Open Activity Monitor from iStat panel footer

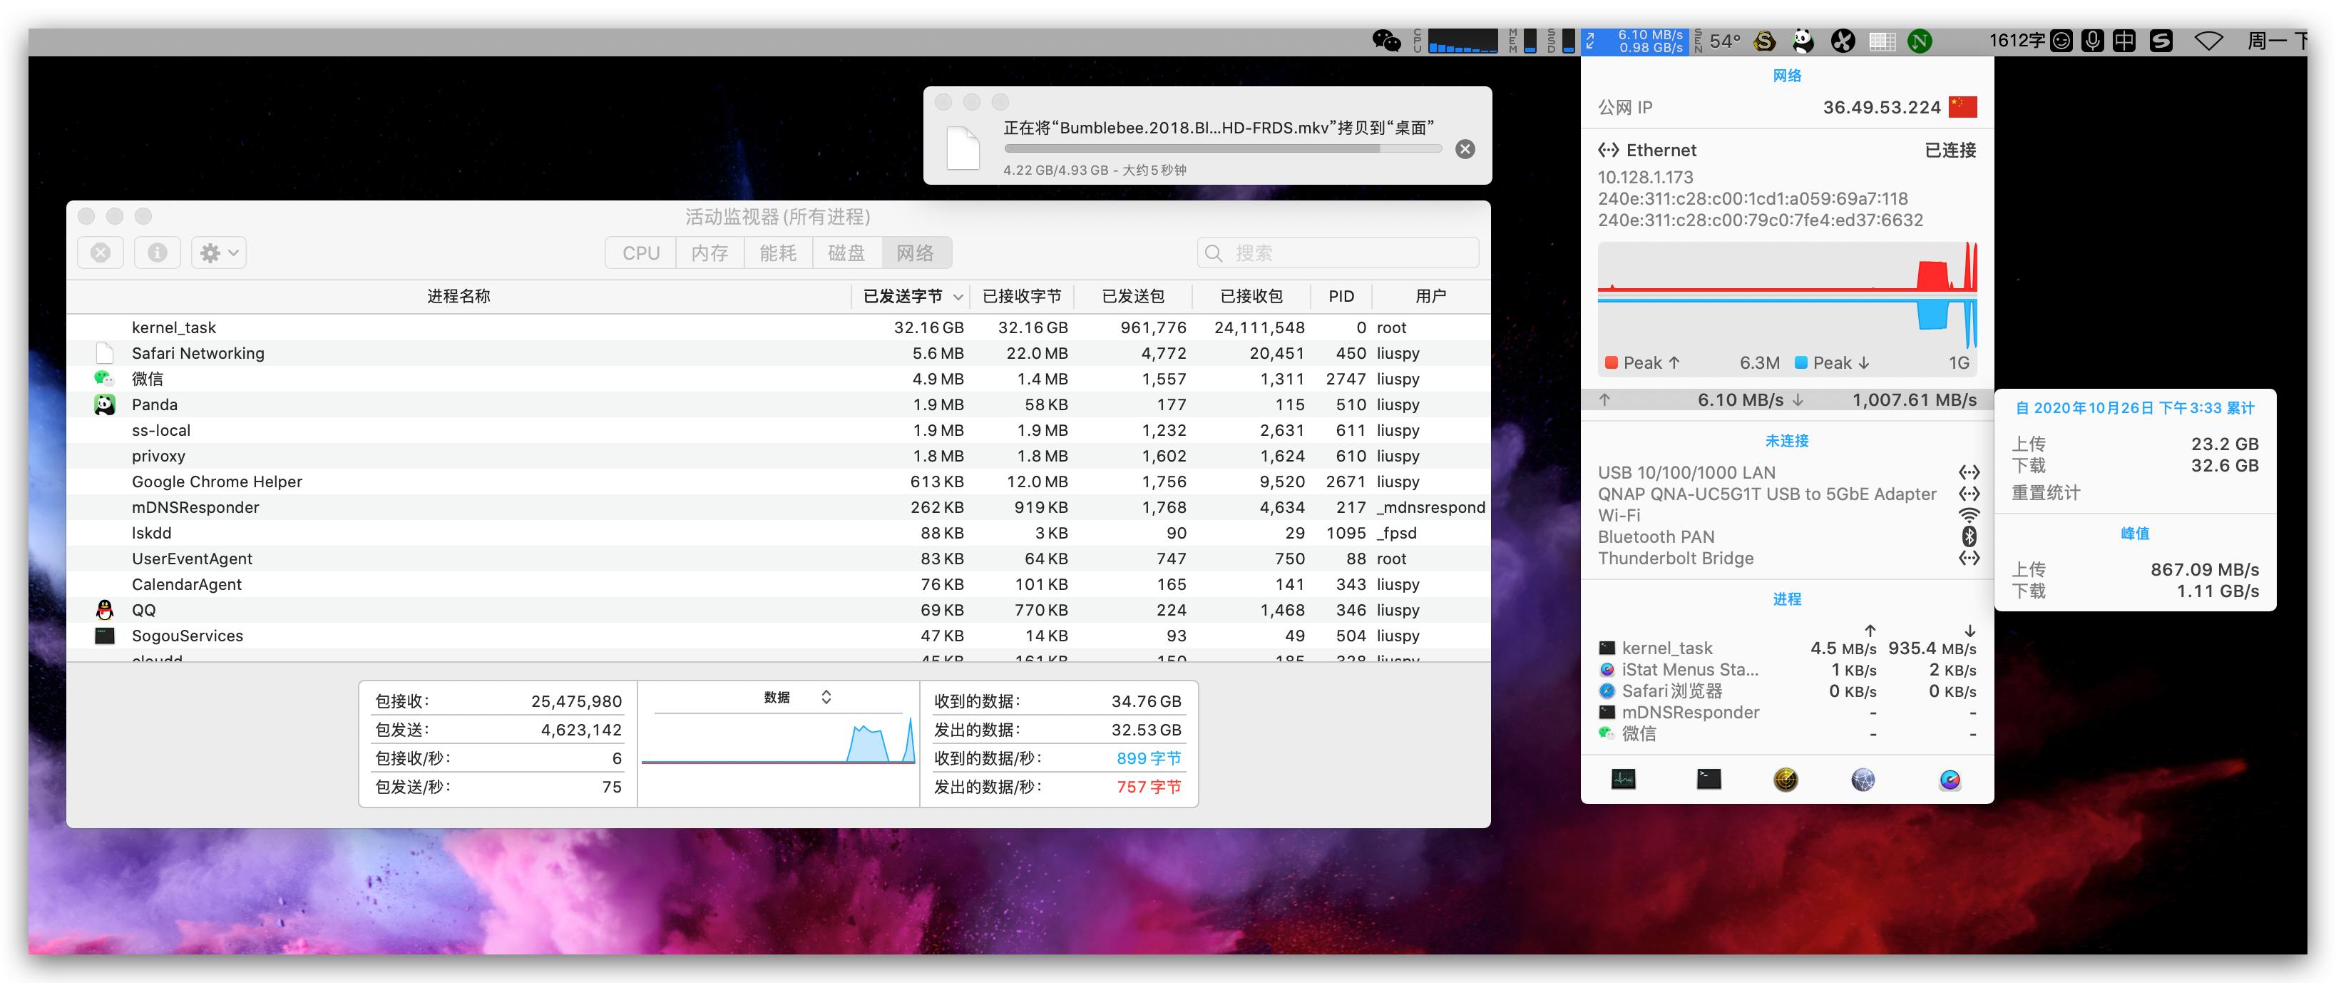(1623, 779)
